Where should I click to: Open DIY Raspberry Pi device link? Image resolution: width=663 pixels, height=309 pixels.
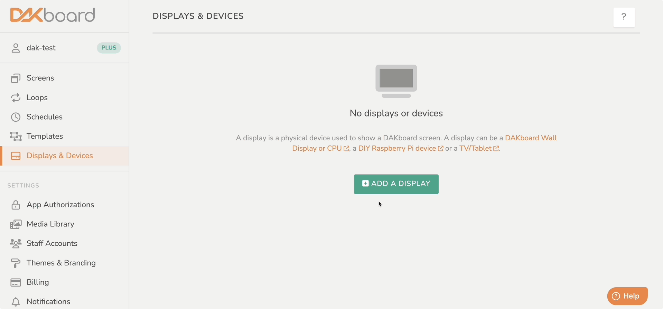(x=397, y=148)
